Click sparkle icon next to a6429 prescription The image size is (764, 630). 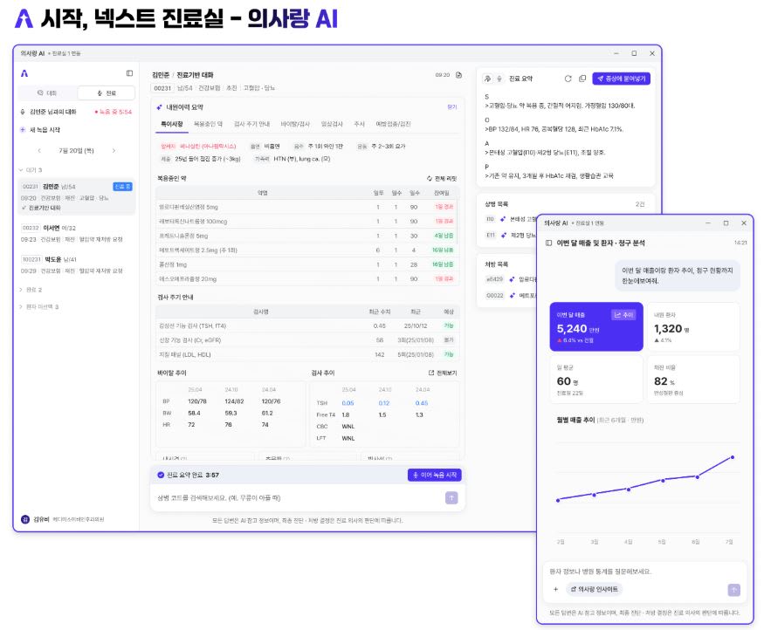[x=512, y=279]
